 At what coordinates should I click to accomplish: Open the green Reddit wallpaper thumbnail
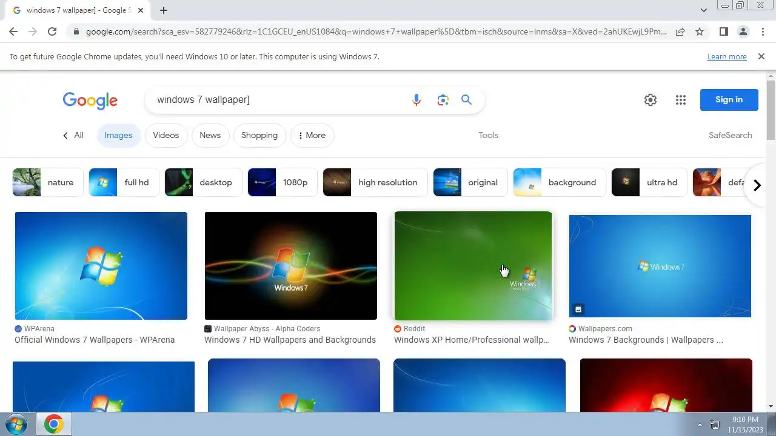pyautogui.click(x=473, y=266)
